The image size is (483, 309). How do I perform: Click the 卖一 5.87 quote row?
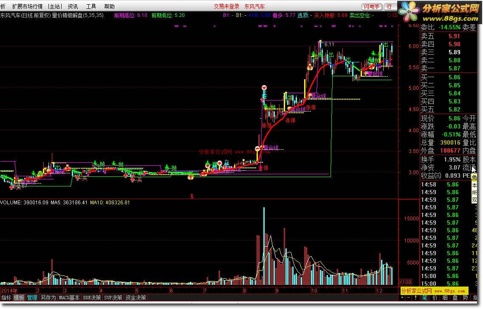[x=448, y=68]
